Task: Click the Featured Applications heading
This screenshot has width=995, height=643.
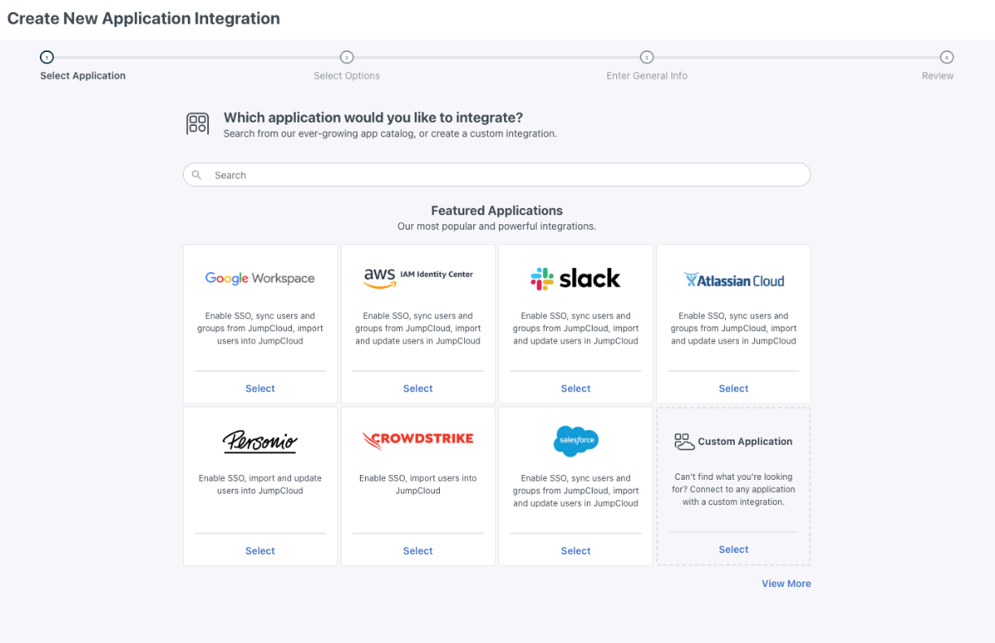Action: click(497, 210)
